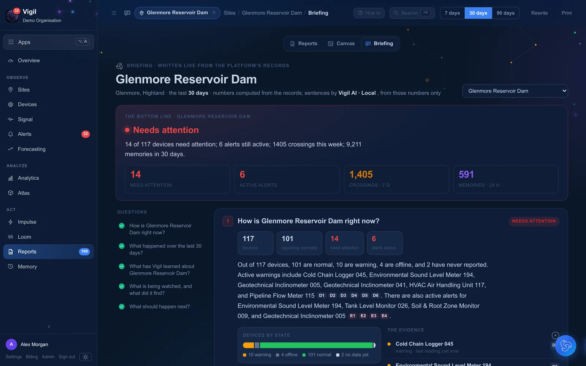Image resolution: width=586 pixels, height=366 pixels.
Task: Toggle the light/dark theme sun icon
Action: click(85, 357)
